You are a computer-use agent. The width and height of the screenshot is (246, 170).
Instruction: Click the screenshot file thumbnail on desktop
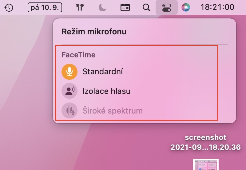(x=205, y=165)
